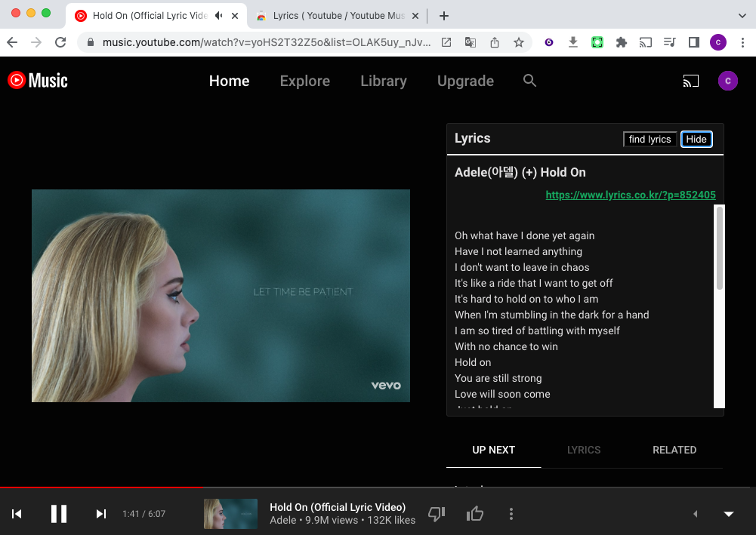Skip to the next track
This screenshot has width=756, height=535.
(100, 514)
